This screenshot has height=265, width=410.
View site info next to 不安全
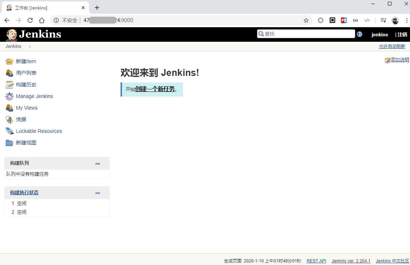pyautogui.click(x=56, y=20)
